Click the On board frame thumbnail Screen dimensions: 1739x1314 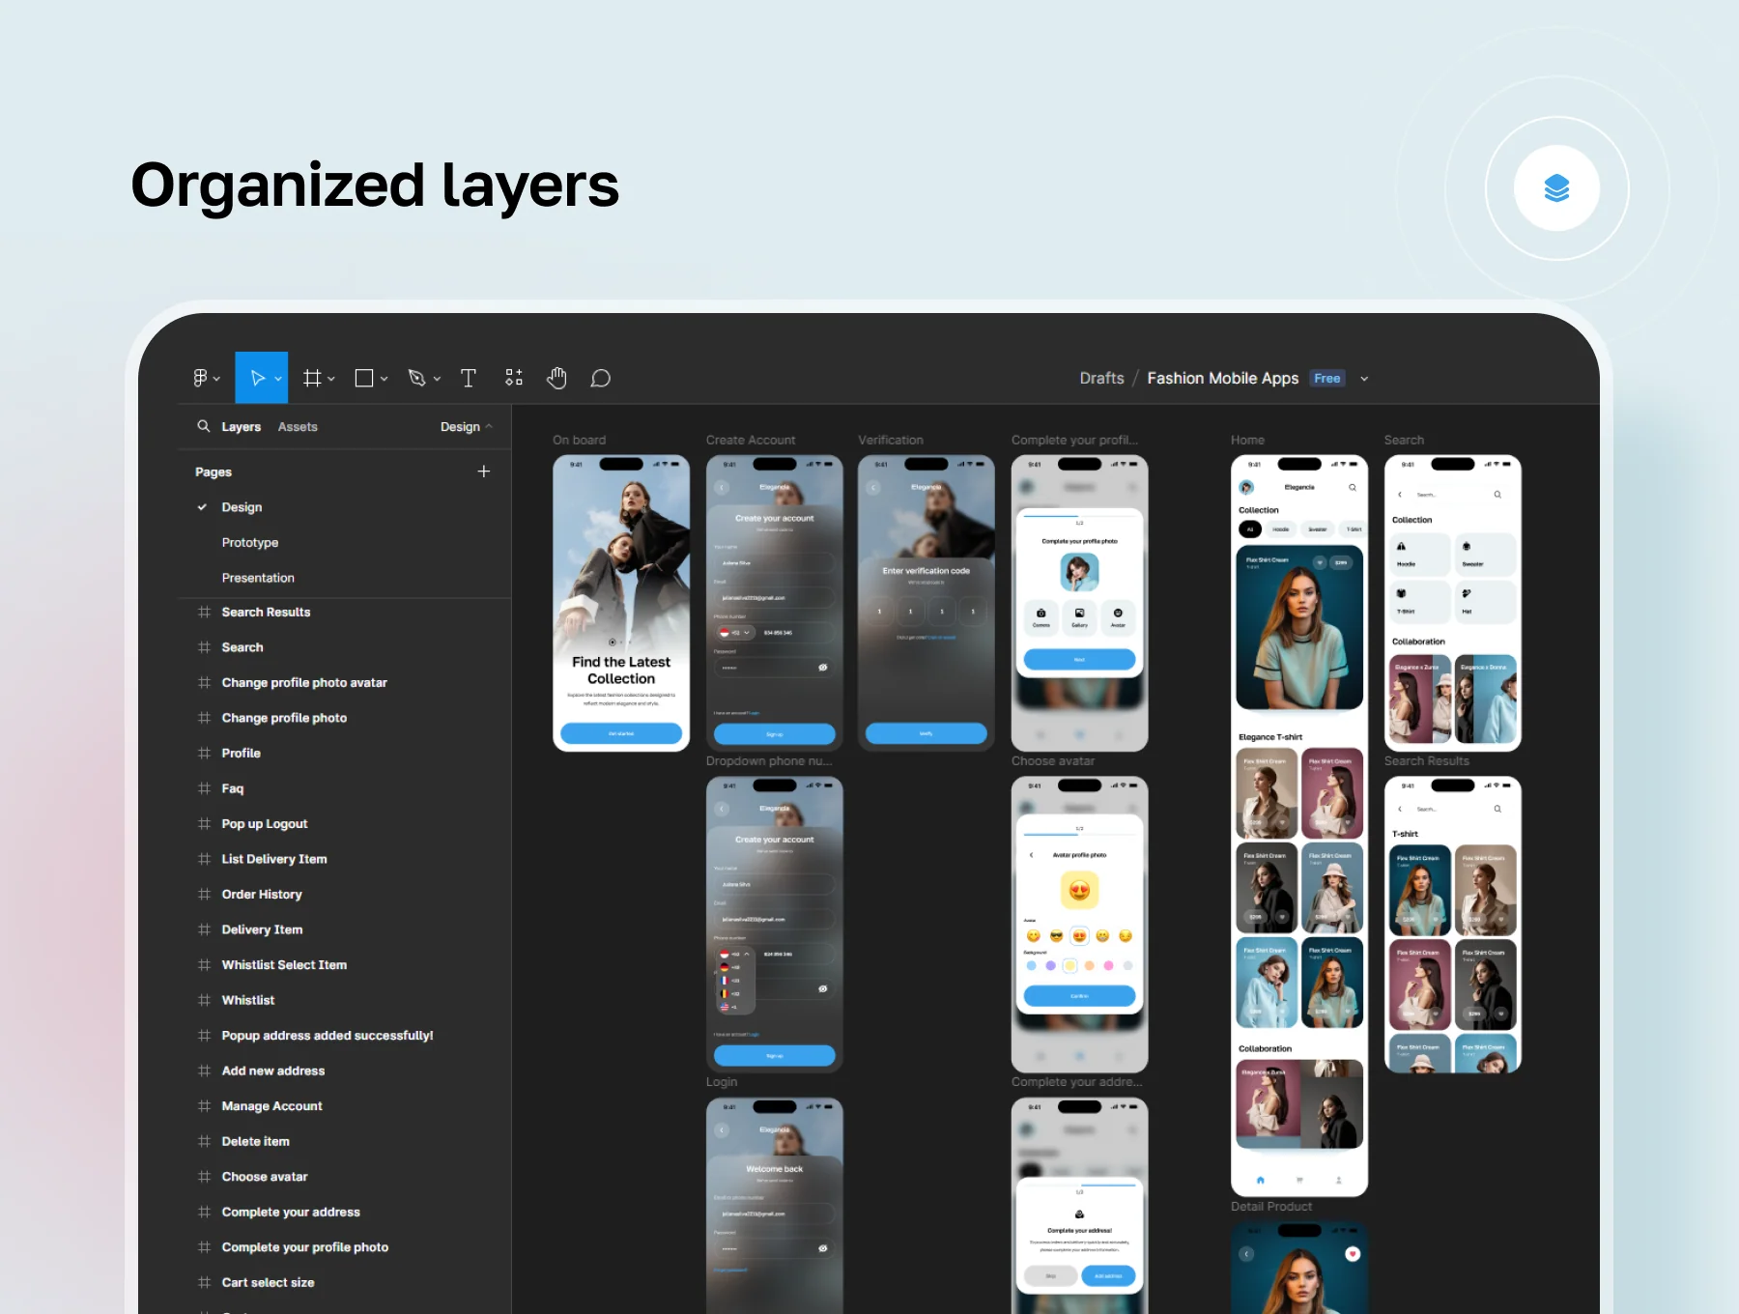621,603
